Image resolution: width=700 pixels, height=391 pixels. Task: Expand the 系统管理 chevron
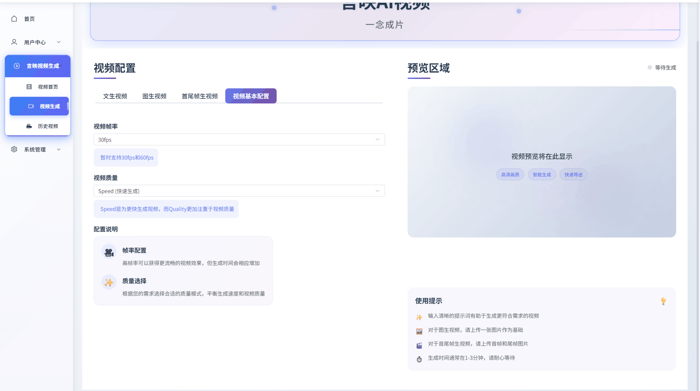click(59, 149)
